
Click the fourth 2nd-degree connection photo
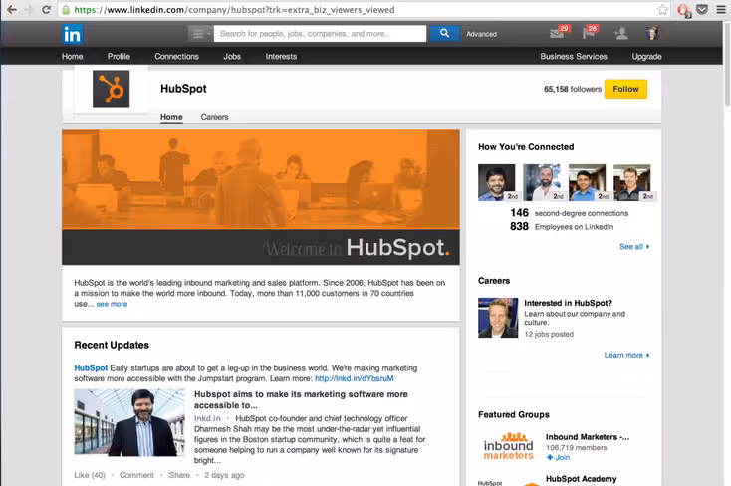click(632, 182)
